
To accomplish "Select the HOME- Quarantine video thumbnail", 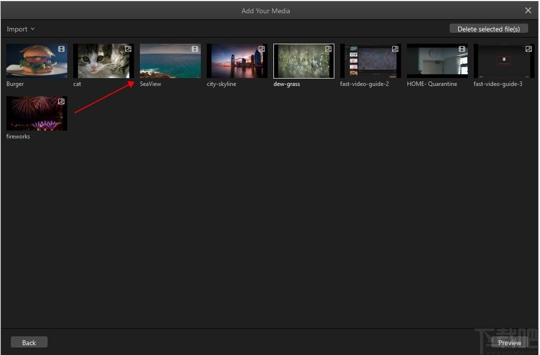I will 437,61.
